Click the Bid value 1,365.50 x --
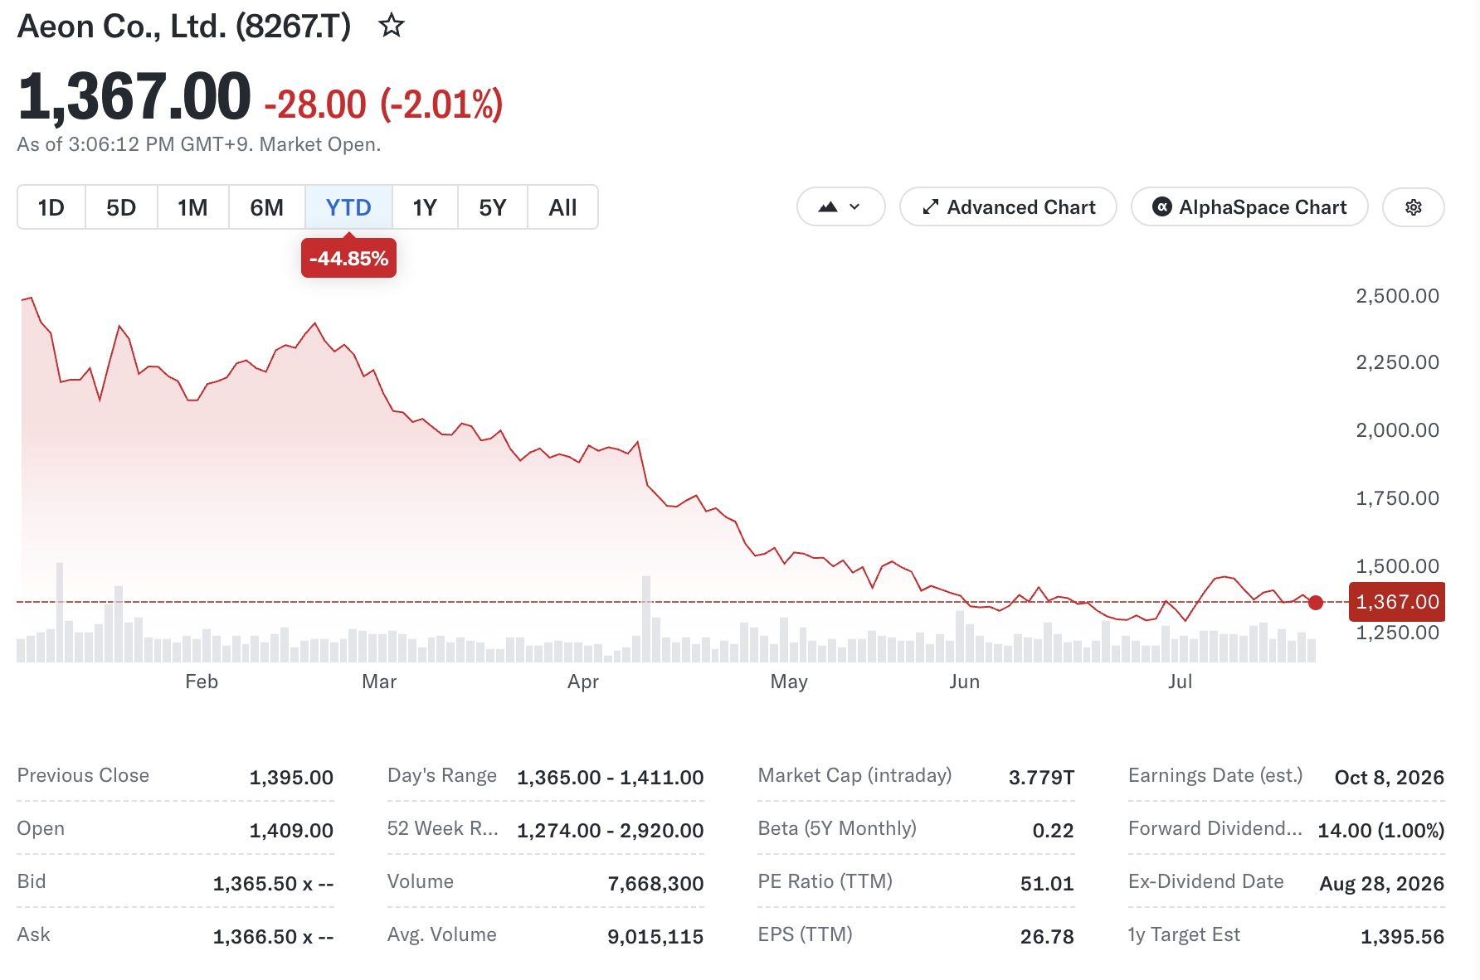This screenshot has width=1480, height=980. click(273, 884)
